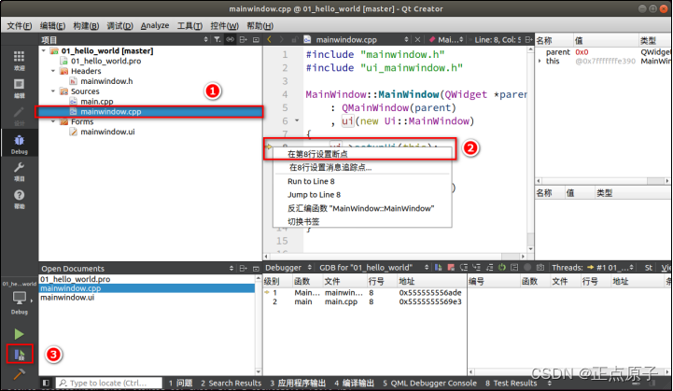Open the 文件(F) menu

(x=20, y=26)
